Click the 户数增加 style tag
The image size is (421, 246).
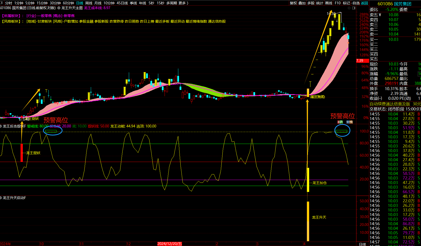pyautogui.click(x=71, y=21)
